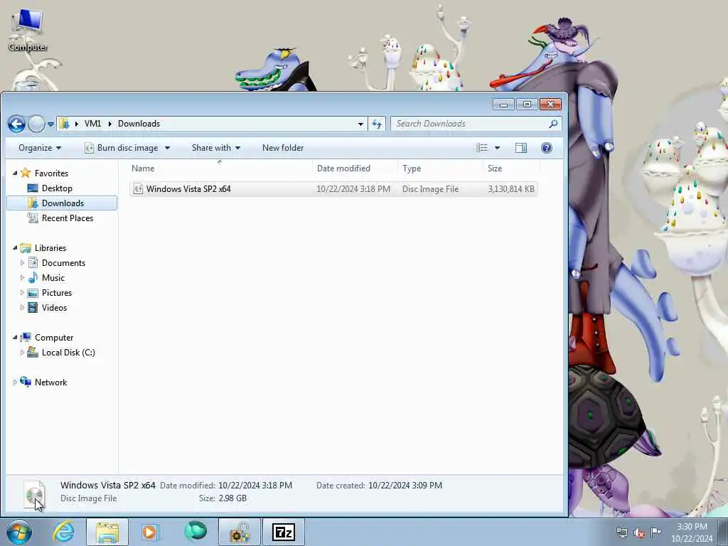Screen dimensions: 728x546
Task: Select Libraries in navigation pane
Action: [50, 248]
